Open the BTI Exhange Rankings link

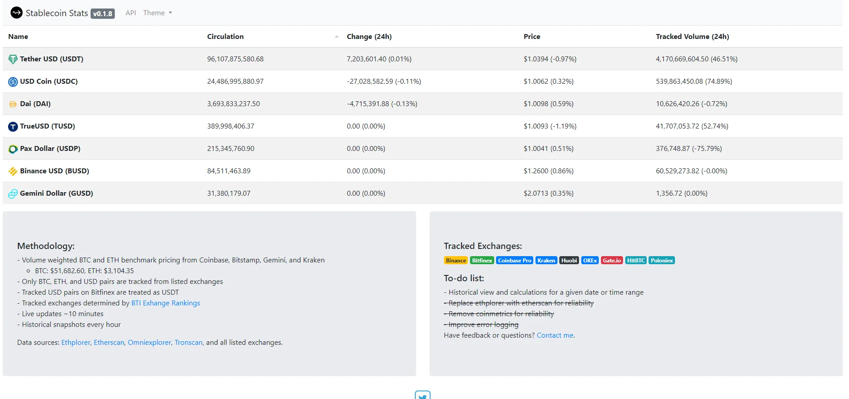pyautogui.click(x=165, y=303)
